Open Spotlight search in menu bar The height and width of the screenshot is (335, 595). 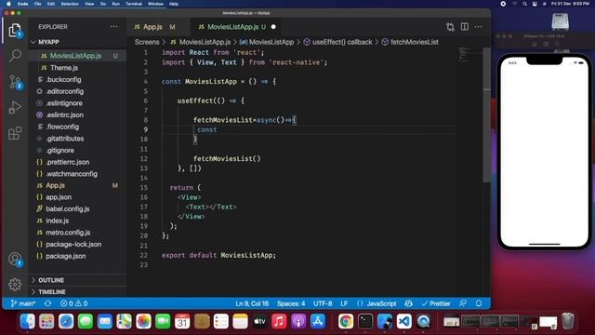524,4
